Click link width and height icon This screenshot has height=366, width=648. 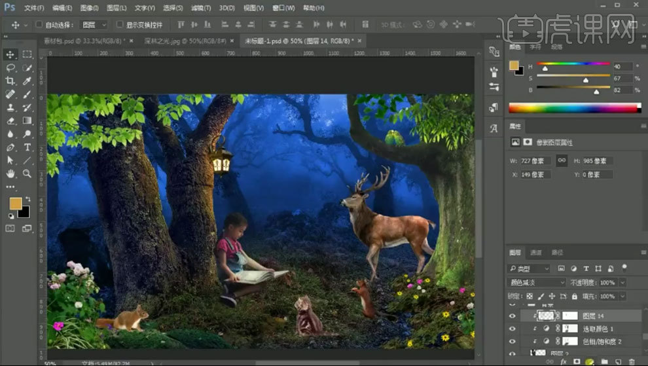coord(562,160)
